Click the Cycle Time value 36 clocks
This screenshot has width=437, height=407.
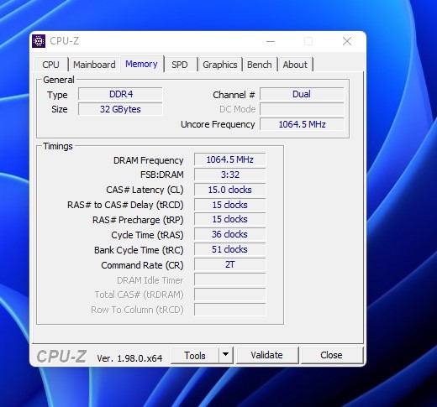coord(230,234)
